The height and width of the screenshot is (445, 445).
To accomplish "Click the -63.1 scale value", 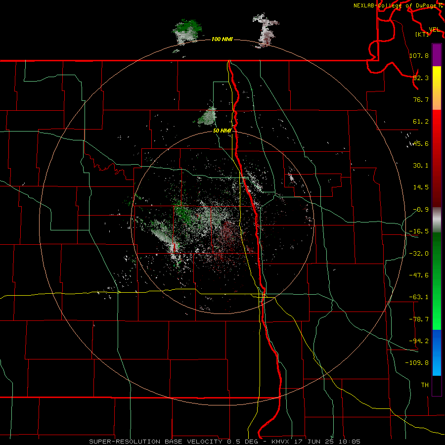I will [419, 297].
